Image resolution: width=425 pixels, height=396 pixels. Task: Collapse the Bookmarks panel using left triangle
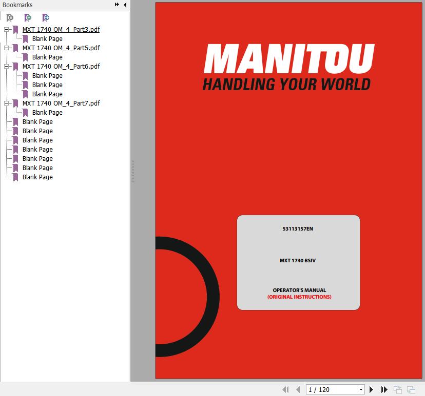point(125,5)
